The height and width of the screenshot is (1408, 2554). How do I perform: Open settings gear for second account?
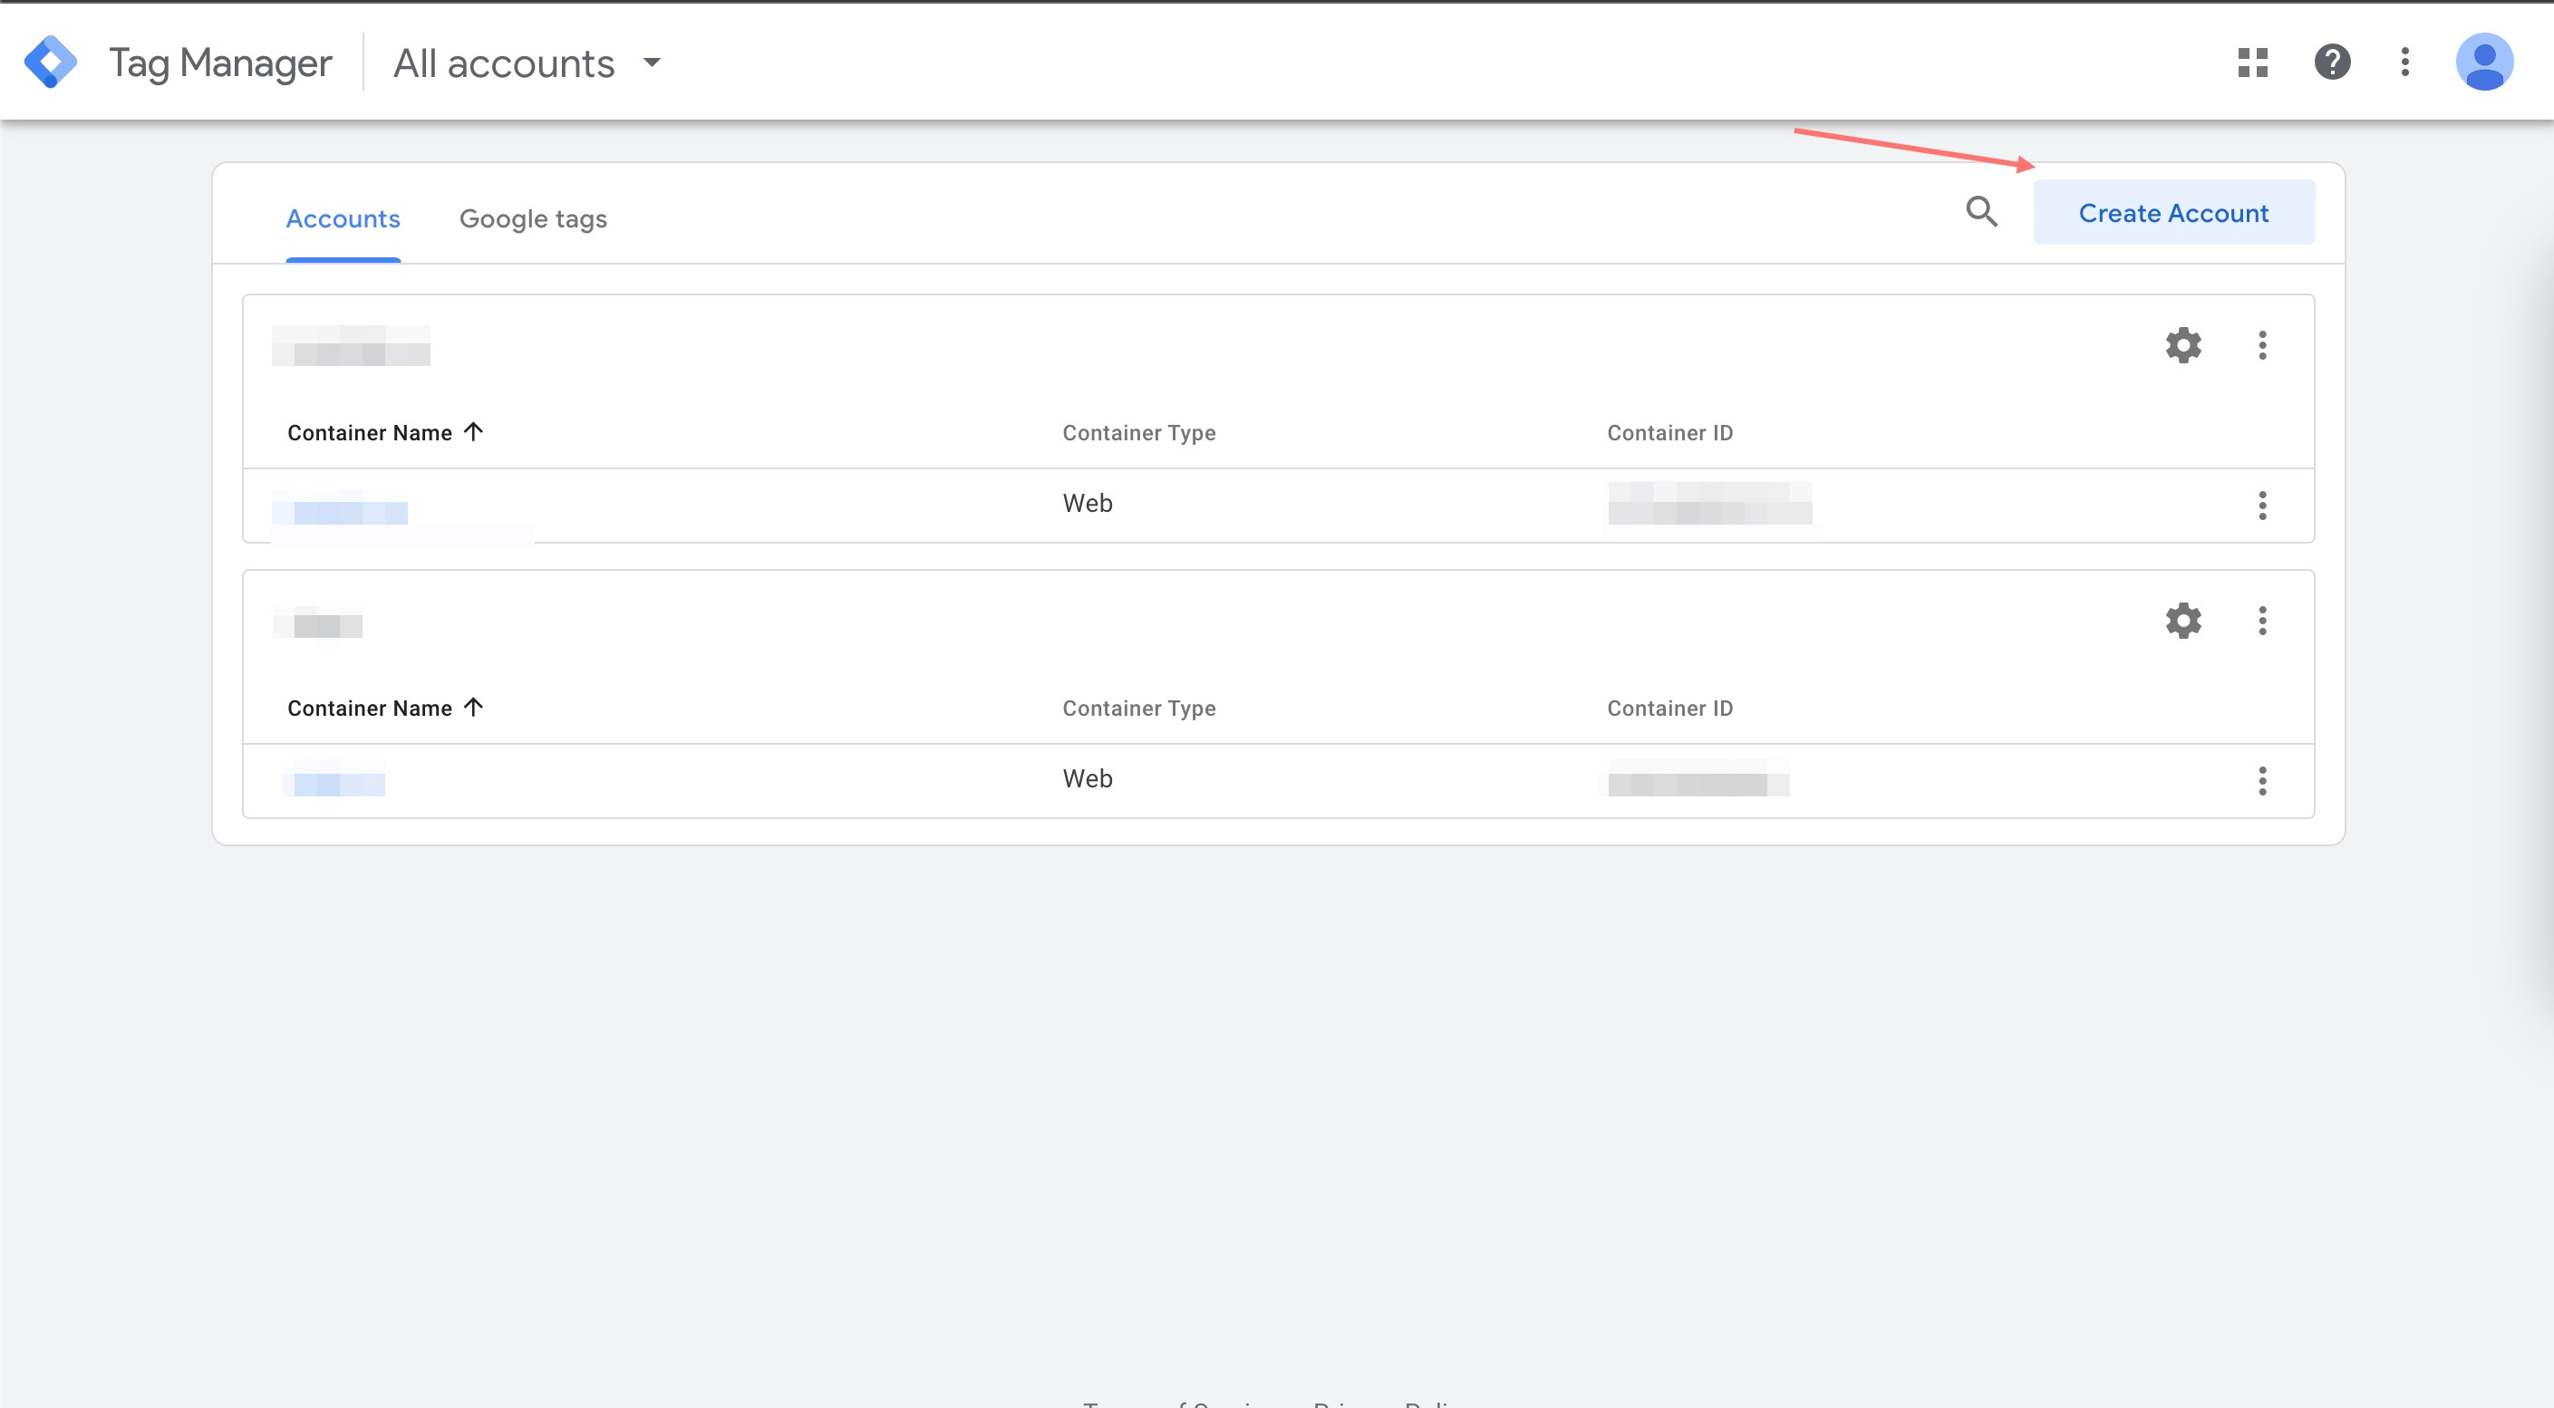[2183, 622]
